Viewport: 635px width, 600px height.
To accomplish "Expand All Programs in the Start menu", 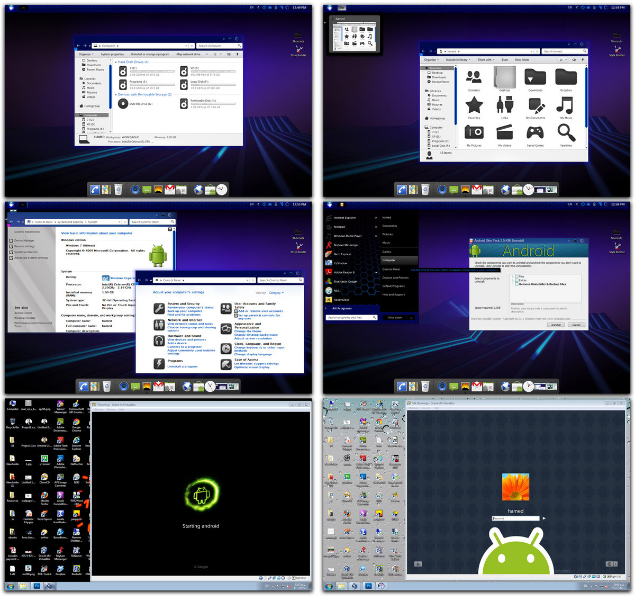I will click(342, 308).
